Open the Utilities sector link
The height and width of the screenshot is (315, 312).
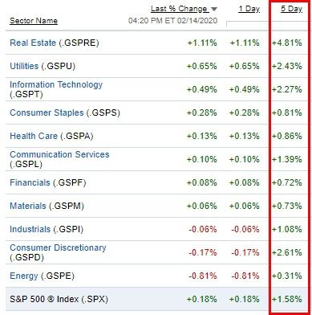(x=24, y=66)
